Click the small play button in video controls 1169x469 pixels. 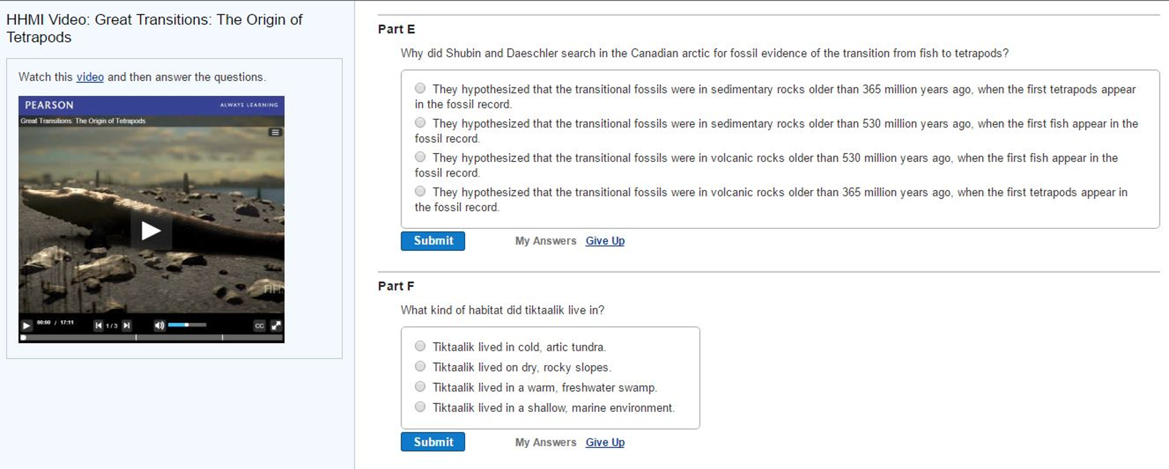coord(26,325)
